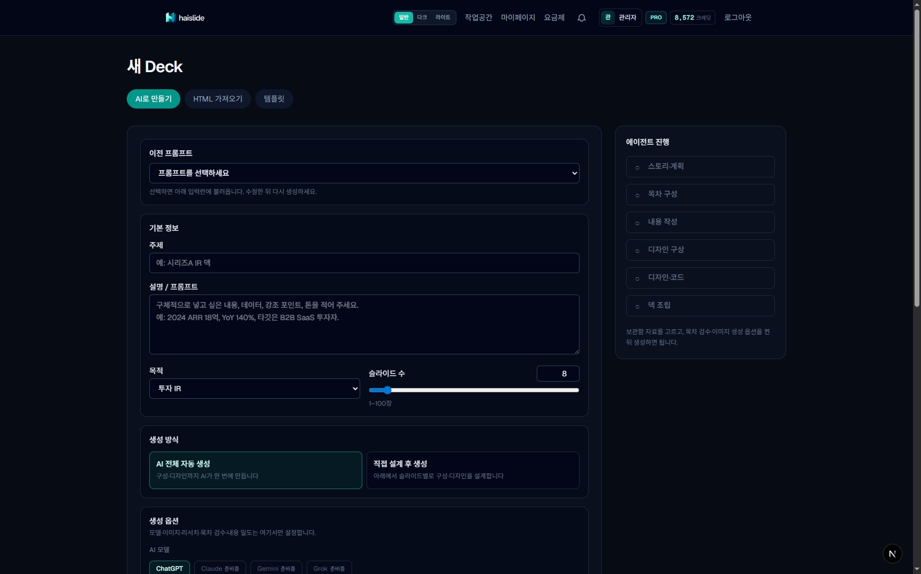Image resolution: width=921 pixels, height=574 pixels.
Task: Click the 내용 작성 agent step
Action: 701,222
